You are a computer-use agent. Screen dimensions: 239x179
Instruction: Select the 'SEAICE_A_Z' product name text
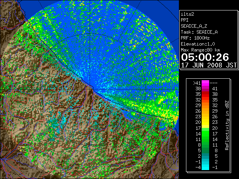194,26
